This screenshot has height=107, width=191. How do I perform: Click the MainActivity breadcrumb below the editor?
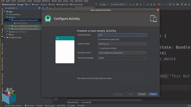tap(73, 102)
